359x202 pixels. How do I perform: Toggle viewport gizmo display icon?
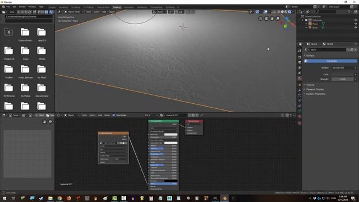click(257, 12)
